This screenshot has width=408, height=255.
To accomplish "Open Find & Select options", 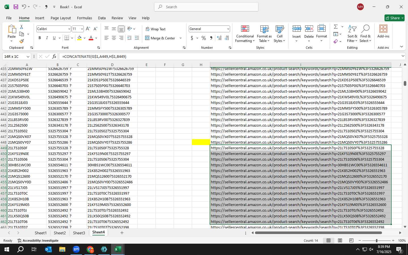I will point(365,34).
